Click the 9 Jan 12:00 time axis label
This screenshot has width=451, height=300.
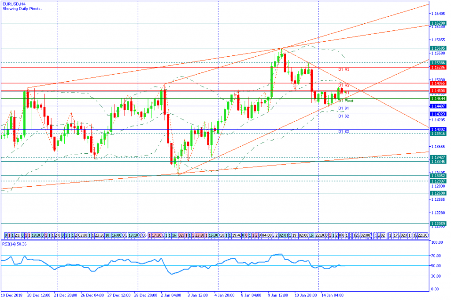click(x=278, y=295)
